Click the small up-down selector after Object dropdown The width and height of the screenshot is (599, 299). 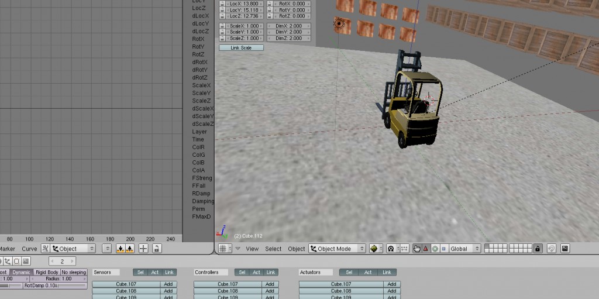tap(108, 249)
